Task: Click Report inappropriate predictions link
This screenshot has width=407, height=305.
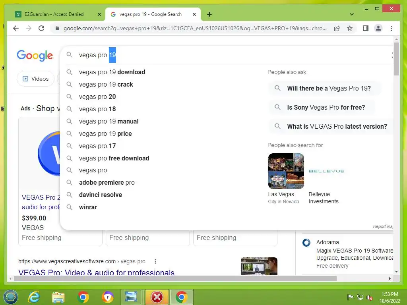Action: pyautogui.click(x=383, y=226)
